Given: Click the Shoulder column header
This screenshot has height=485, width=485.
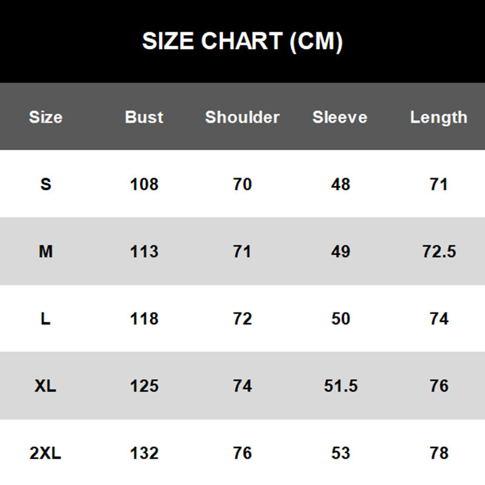Looking at the screenshot, I should [242, 117].
